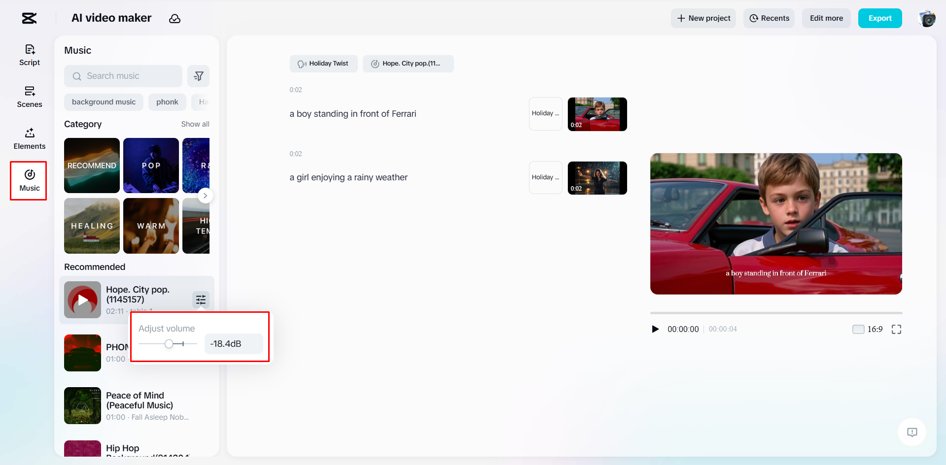946x465 pixels.
Task: Open the music filter options icon
Action: [199, 76]
